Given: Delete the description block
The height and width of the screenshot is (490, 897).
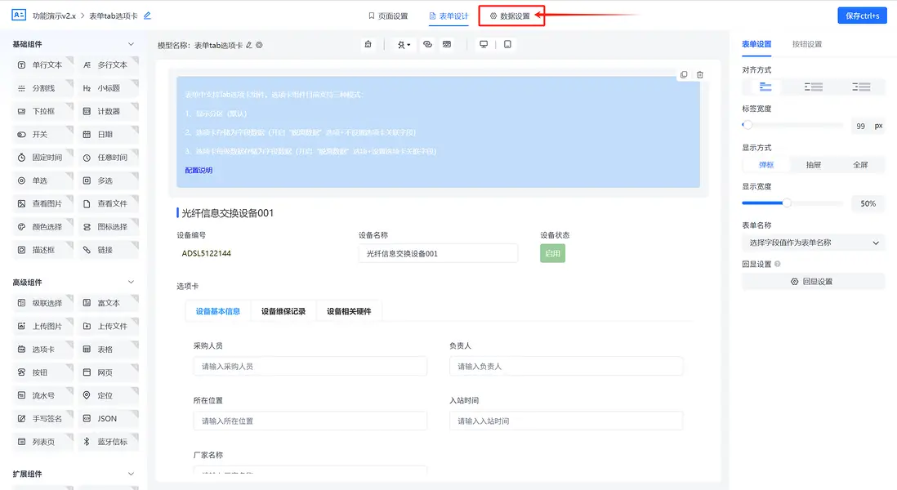Looking at the screenshot, I should click(699, 75).
